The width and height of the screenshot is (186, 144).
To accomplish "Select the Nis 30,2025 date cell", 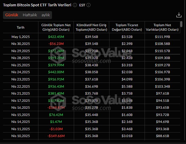I will coord(21,44).
